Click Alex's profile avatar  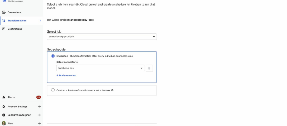point(4,123)
